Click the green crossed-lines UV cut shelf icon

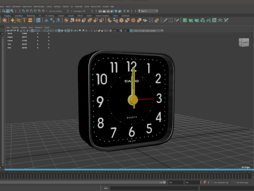[x=220, y=20]
